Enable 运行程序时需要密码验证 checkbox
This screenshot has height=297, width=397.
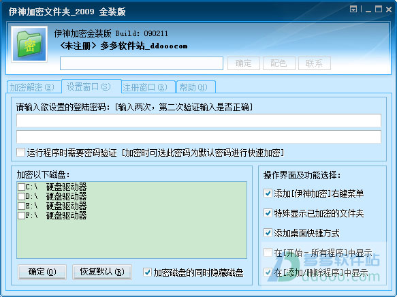[20, 153]
